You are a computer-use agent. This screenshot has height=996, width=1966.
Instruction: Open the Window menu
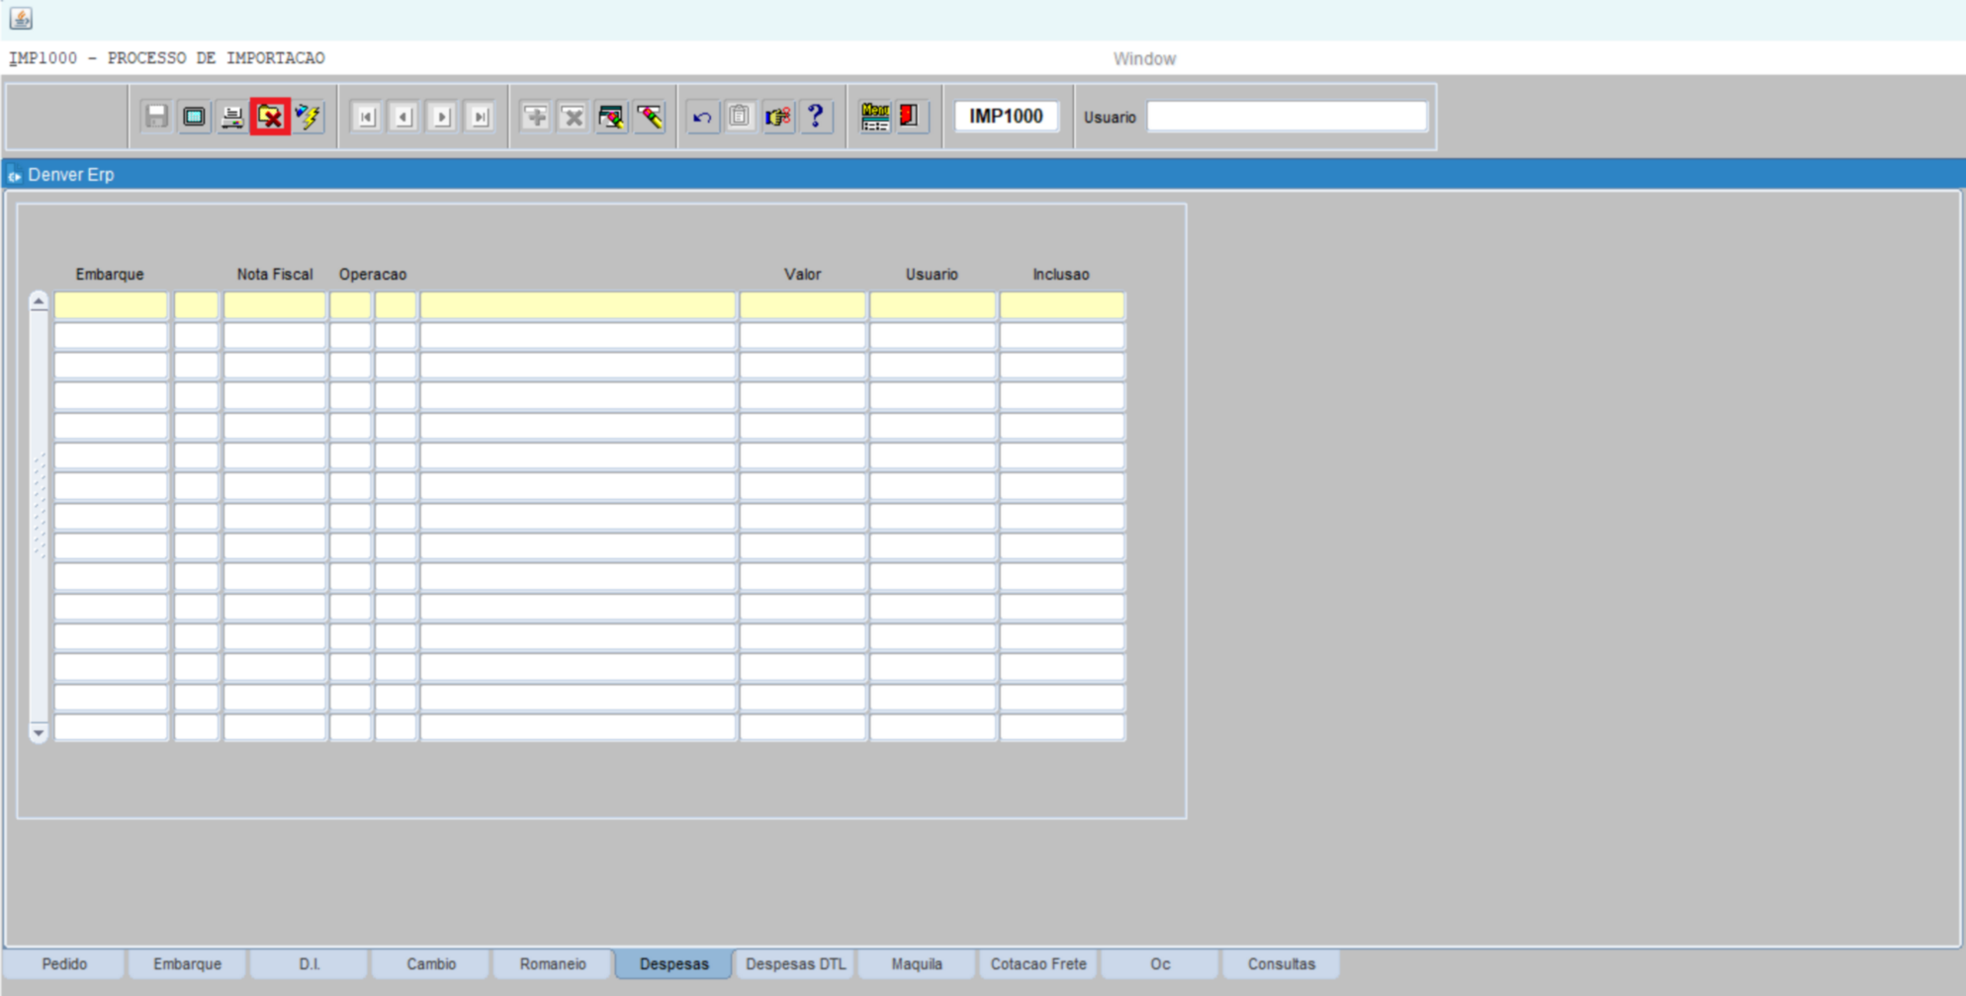click(1144, 59)
